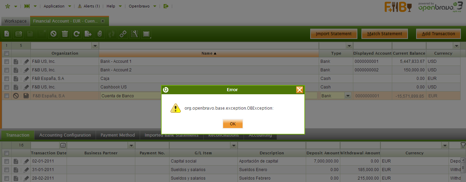Switch to the Workspace tab
Image resolution: width=466 pixels, height=182 pixels.
tap(15, 21)
